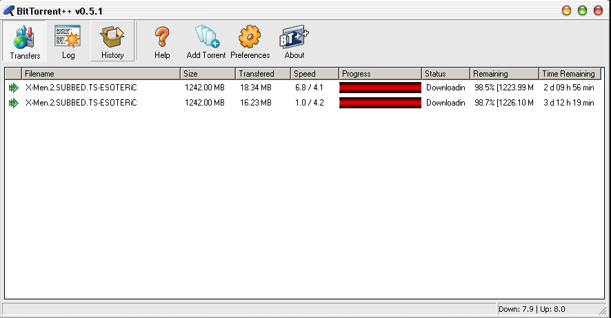
Task: Click remaining 98.7% [1226.10 M cell
Action: click(504, 103)
